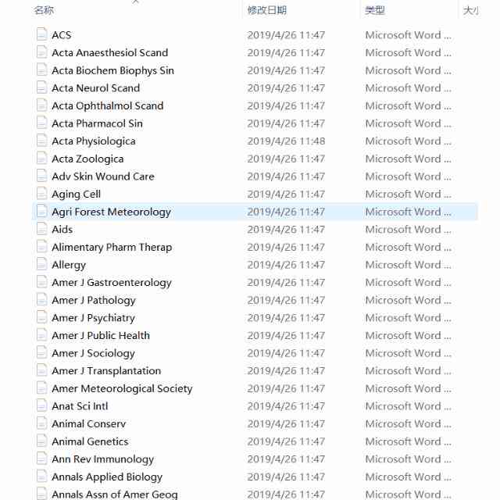Click the Amer J Gastroenterology file icon
The image size is (500, 500).
pyautogui.click(x=41, y=282)
